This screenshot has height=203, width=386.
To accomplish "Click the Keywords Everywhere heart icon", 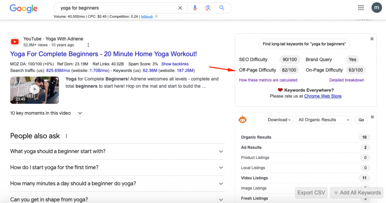I will 280,90.
